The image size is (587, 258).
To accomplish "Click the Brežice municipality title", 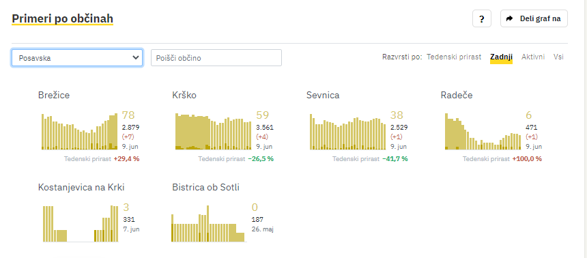I will [x=54, y=95].
